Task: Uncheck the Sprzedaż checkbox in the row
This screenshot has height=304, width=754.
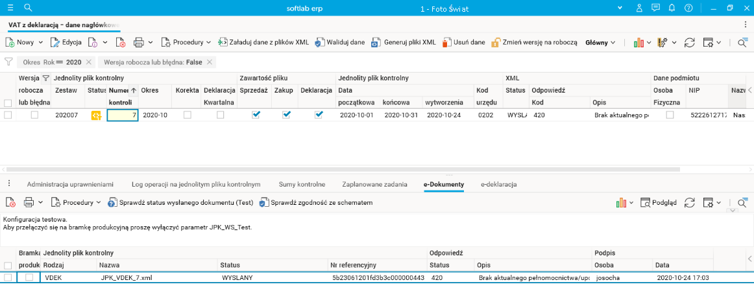Action: coord(256,115)
